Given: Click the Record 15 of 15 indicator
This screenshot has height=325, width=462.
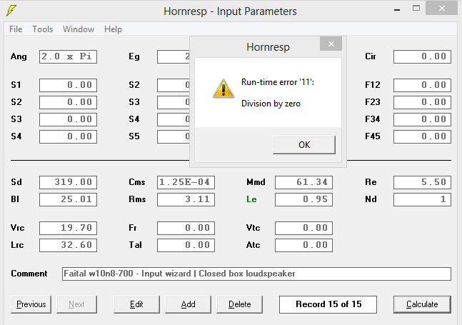Looking at the screenshot, I should pyautogui.click(x=328, y=304).
